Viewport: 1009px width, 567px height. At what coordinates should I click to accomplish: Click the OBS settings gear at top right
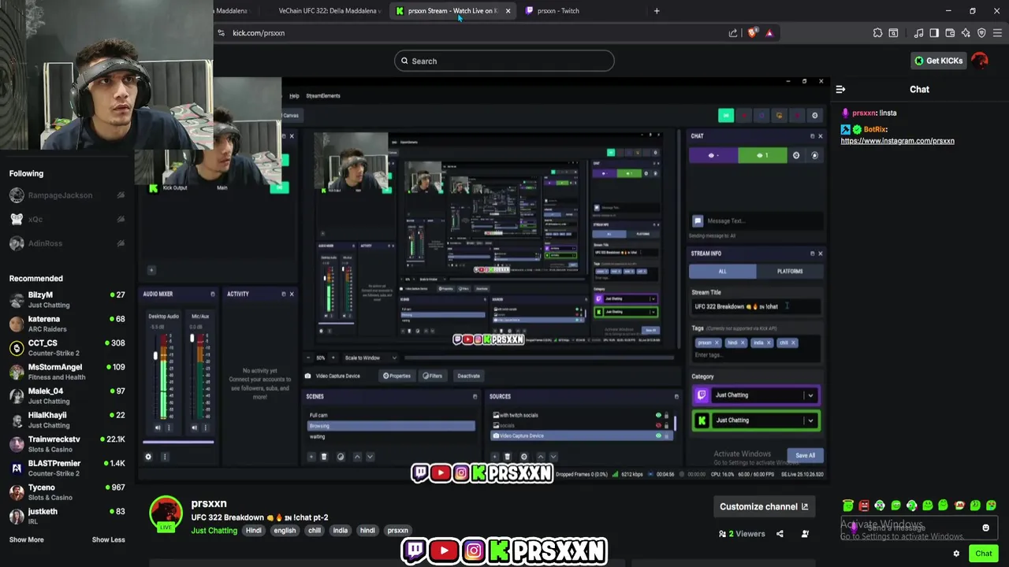click(x=815, y=116)
